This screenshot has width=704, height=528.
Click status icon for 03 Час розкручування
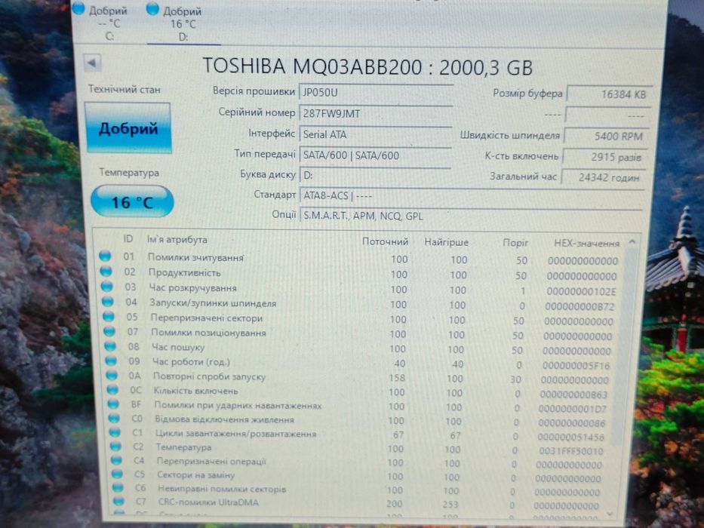click(x=107, y=286)
